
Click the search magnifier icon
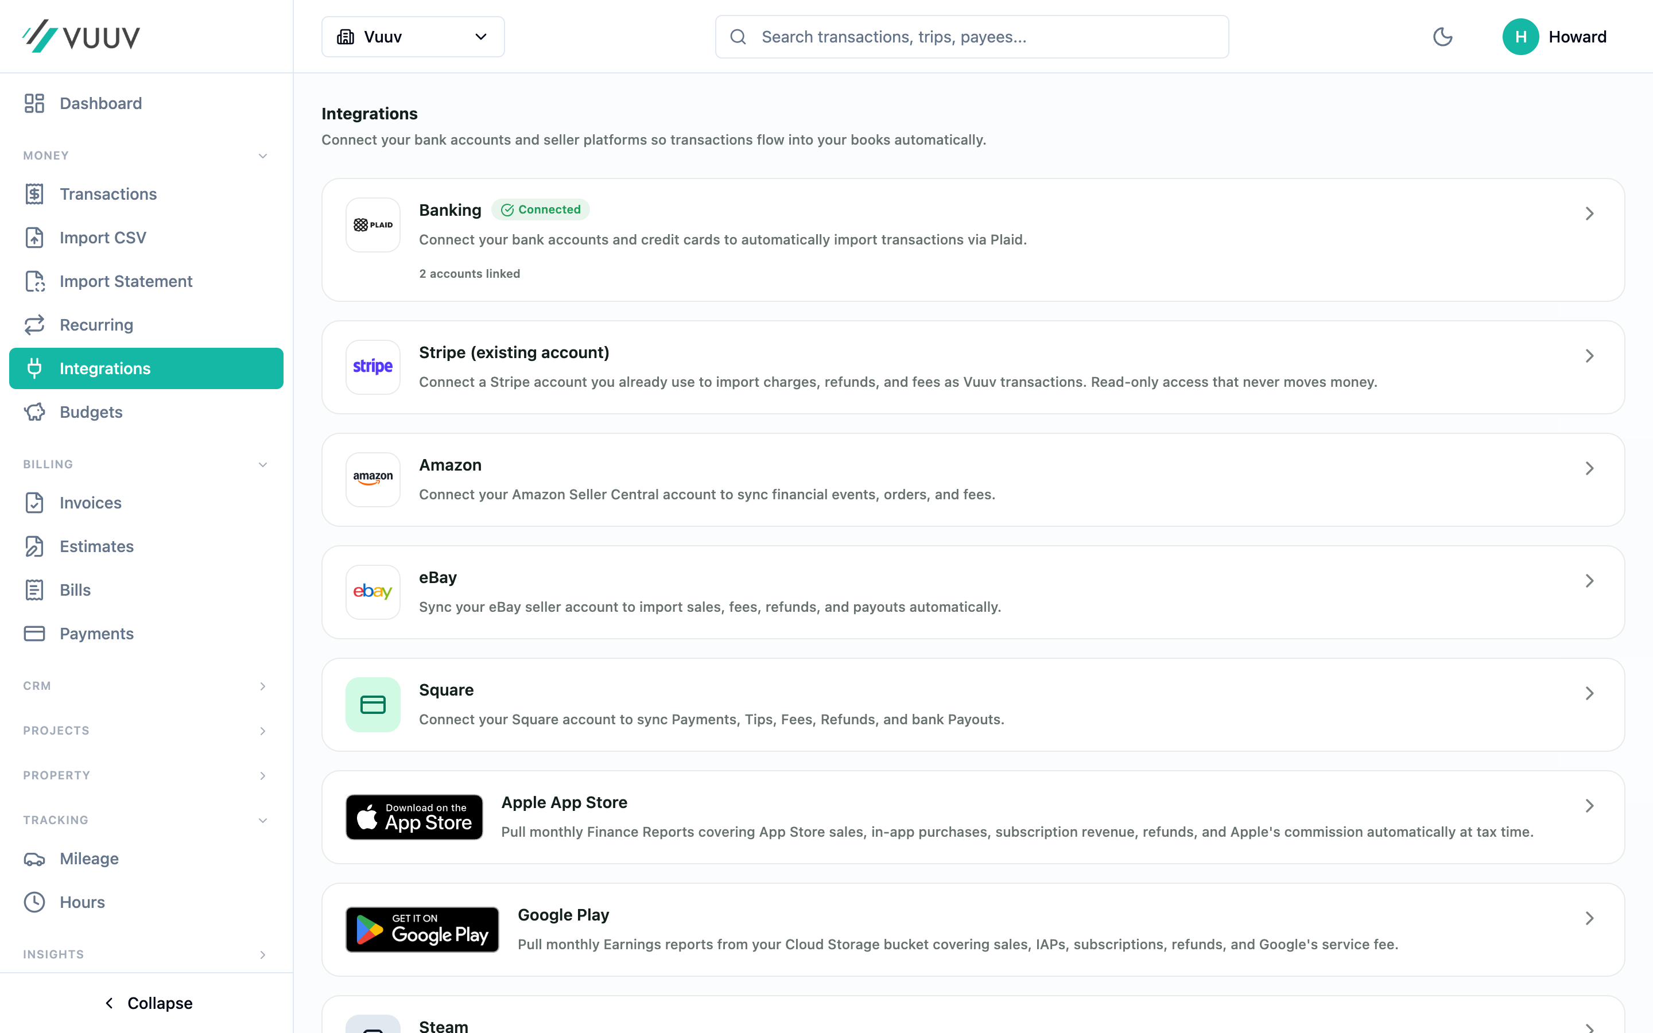pos(738,37)
